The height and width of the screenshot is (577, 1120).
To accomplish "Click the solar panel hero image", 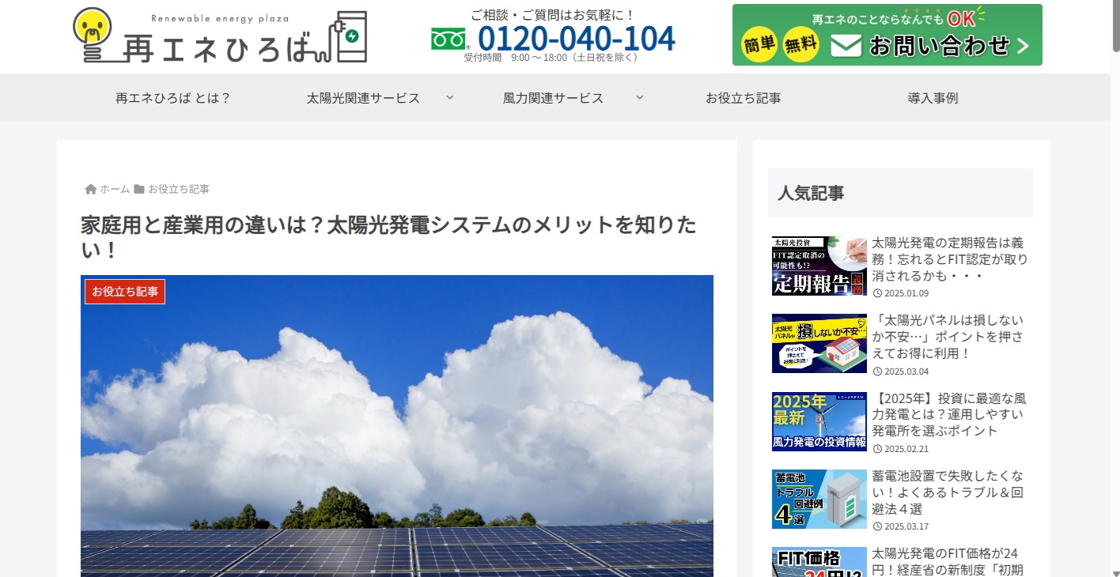I will pyautogui.click(x=397, y=426).
